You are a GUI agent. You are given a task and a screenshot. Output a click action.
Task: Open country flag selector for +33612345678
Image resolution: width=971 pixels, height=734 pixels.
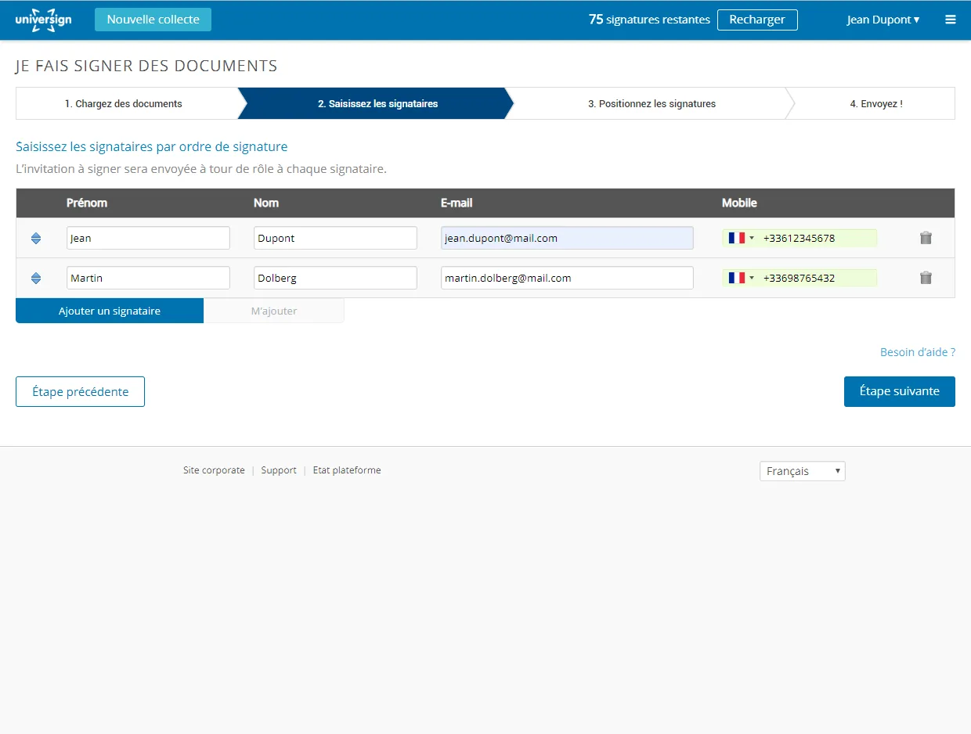pos(741,238)
